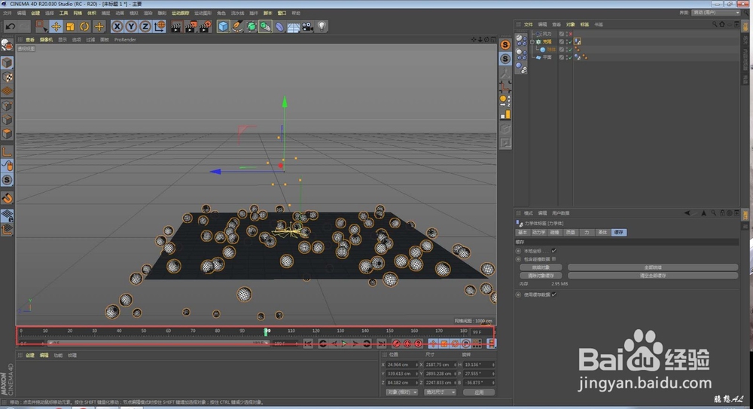Switch to the 缓存 tab

pos(618,232)
